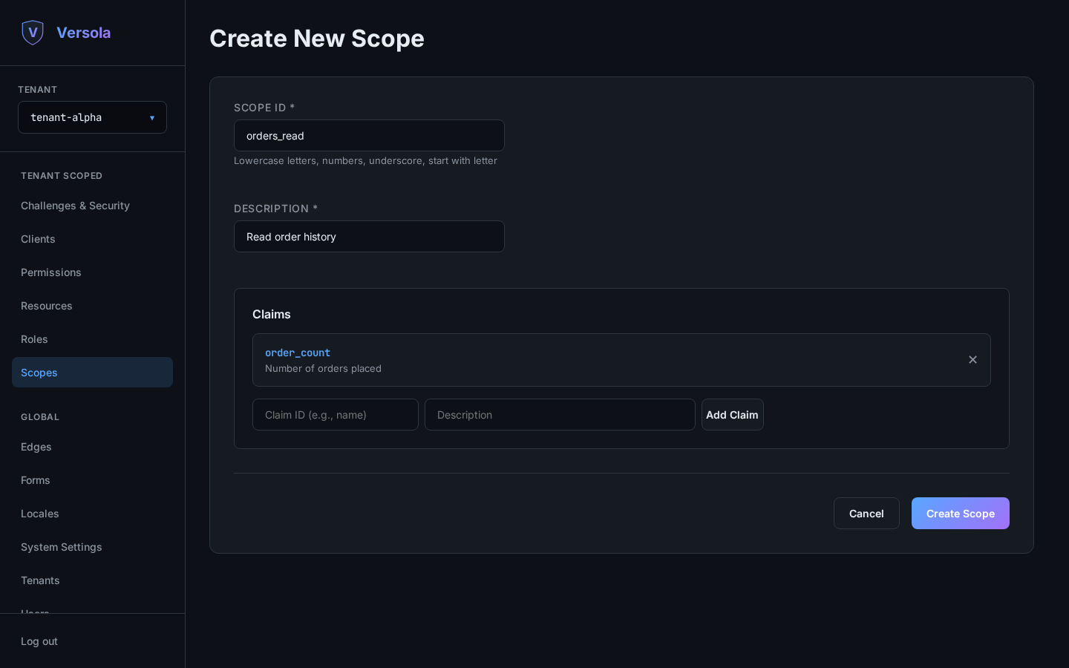1069x668 pixels.
Task: Focus the Description field with Read order history
Action: pos(369,237)
